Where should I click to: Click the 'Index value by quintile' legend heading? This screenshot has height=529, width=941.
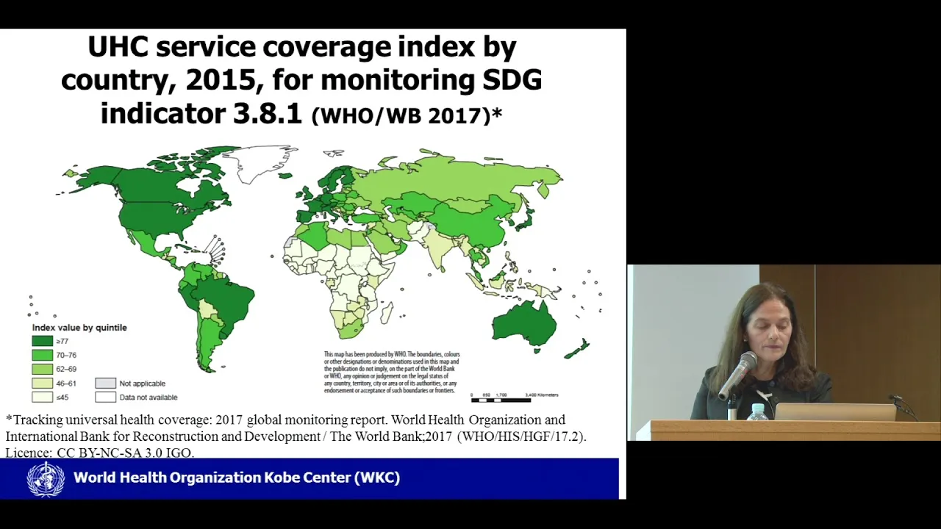pos(79,328)
